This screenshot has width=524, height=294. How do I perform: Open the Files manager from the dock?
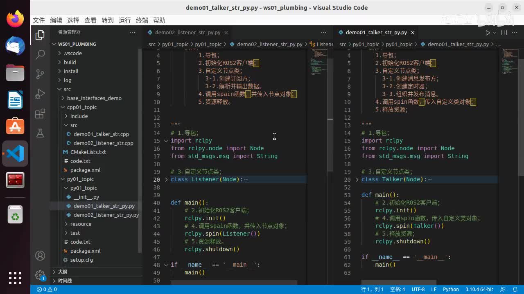[15, 72]
